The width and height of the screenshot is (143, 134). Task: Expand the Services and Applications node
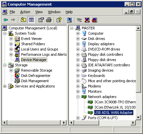[5, 86]
